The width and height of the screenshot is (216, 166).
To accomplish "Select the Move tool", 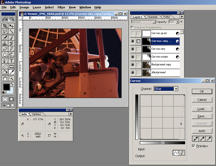I will coord(12,26).
